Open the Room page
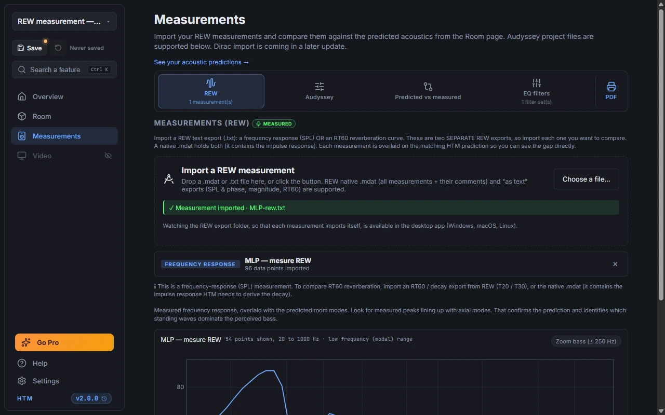 coord(64,116)
